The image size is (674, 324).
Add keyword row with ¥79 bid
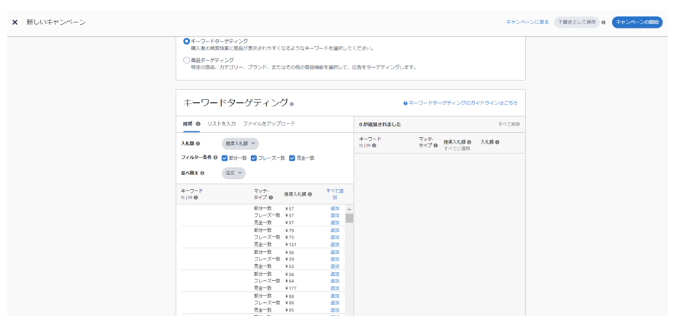coord(335,230)
